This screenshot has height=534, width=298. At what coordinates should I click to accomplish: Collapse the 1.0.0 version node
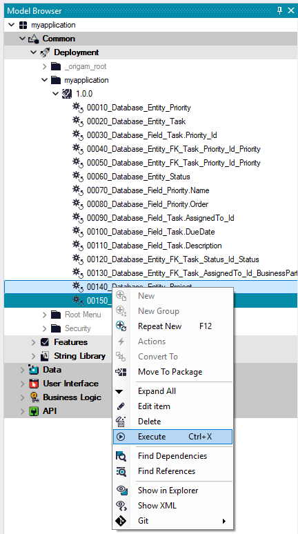point(56,94)
